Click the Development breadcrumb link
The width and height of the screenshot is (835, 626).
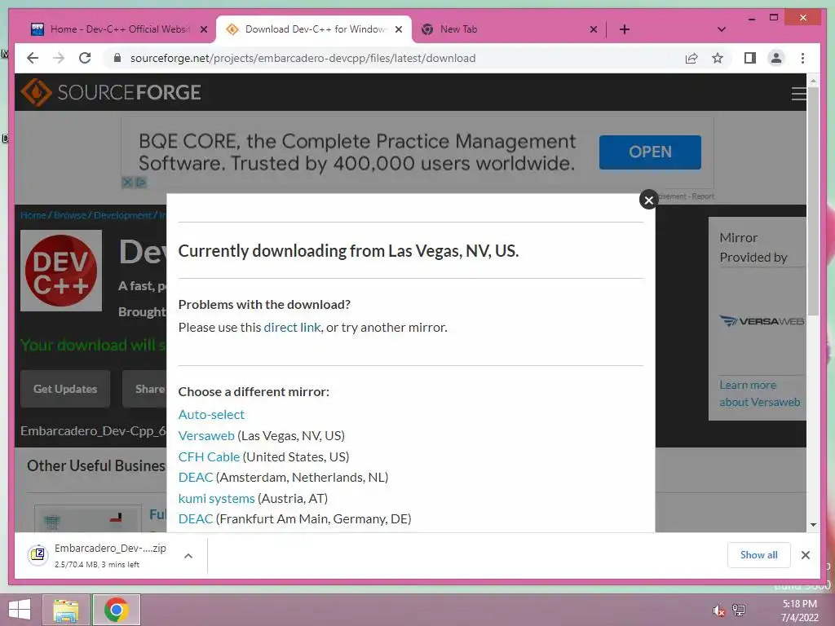click(122, 215)
